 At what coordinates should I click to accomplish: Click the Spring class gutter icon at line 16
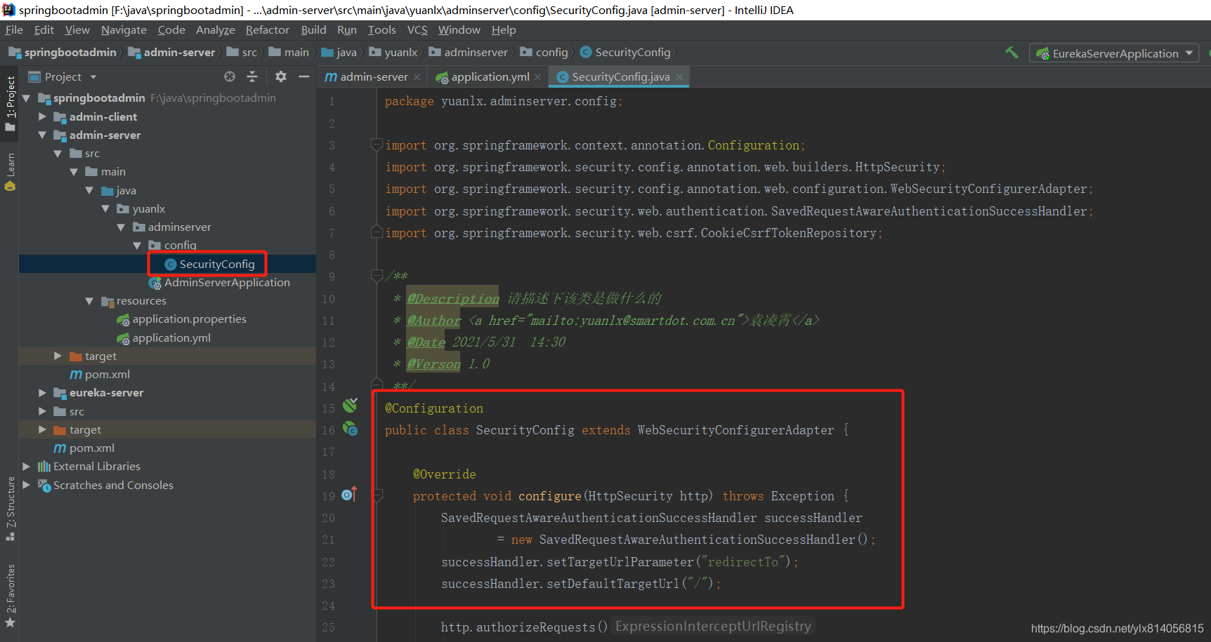350,429
